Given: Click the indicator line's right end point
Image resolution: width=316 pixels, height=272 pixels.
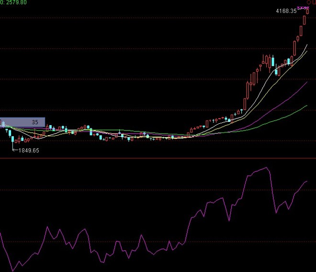Looking at the screenshot, I should (307, 181).
